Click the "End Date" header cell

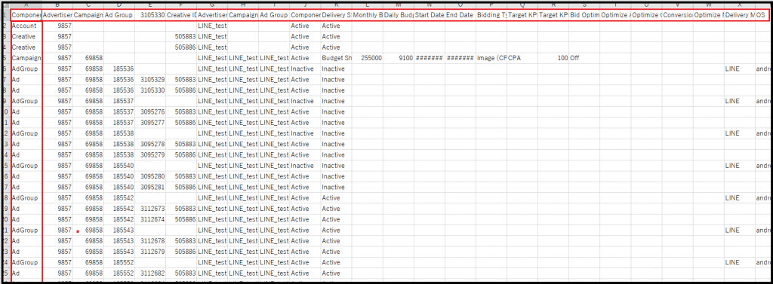(x=460, y=15)
